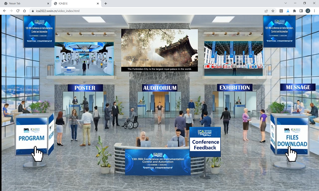Reload the current page
Screen dimensions: 319x191
(x=18, y=11)
